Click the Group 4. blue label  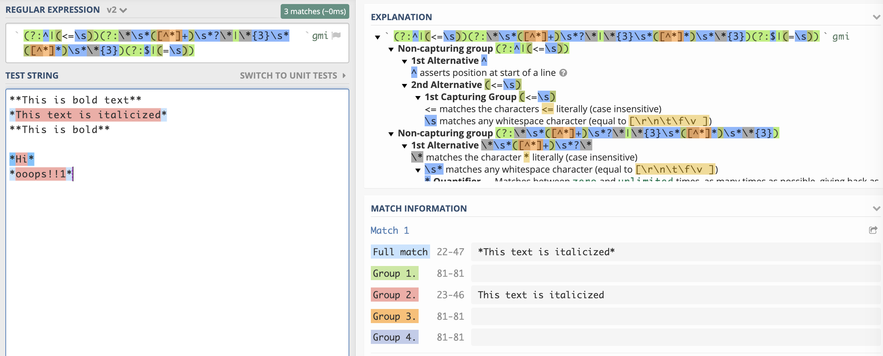coord(394,337)
